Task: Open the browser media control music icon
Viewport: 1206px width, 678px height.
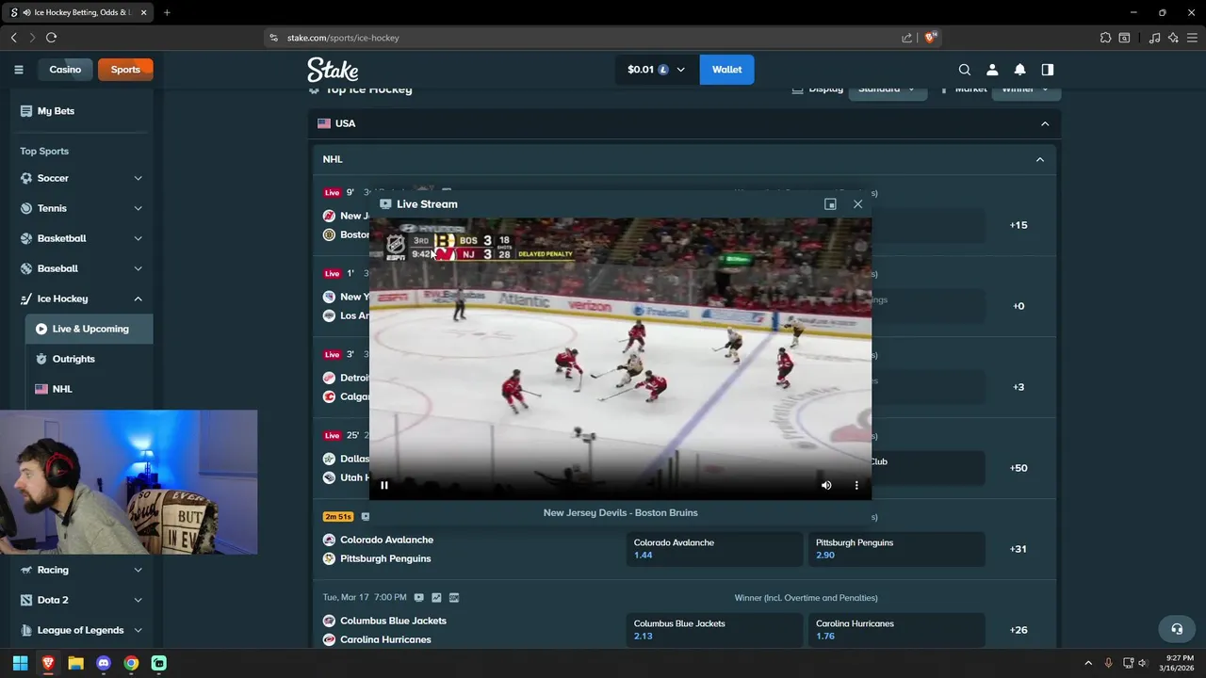Action: (1155, 38)
